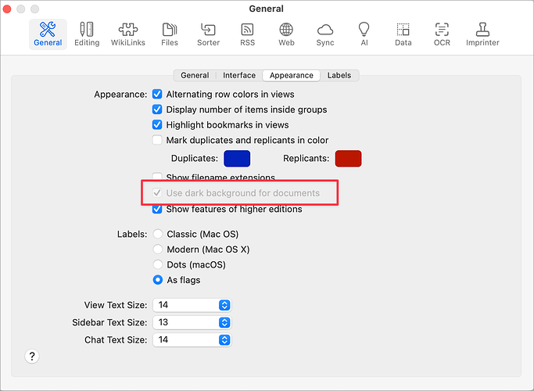Image resolution: width=534 pixels, height=391 pixels.
Task: Open the Editing preferences pane
Action: (87, 34)
